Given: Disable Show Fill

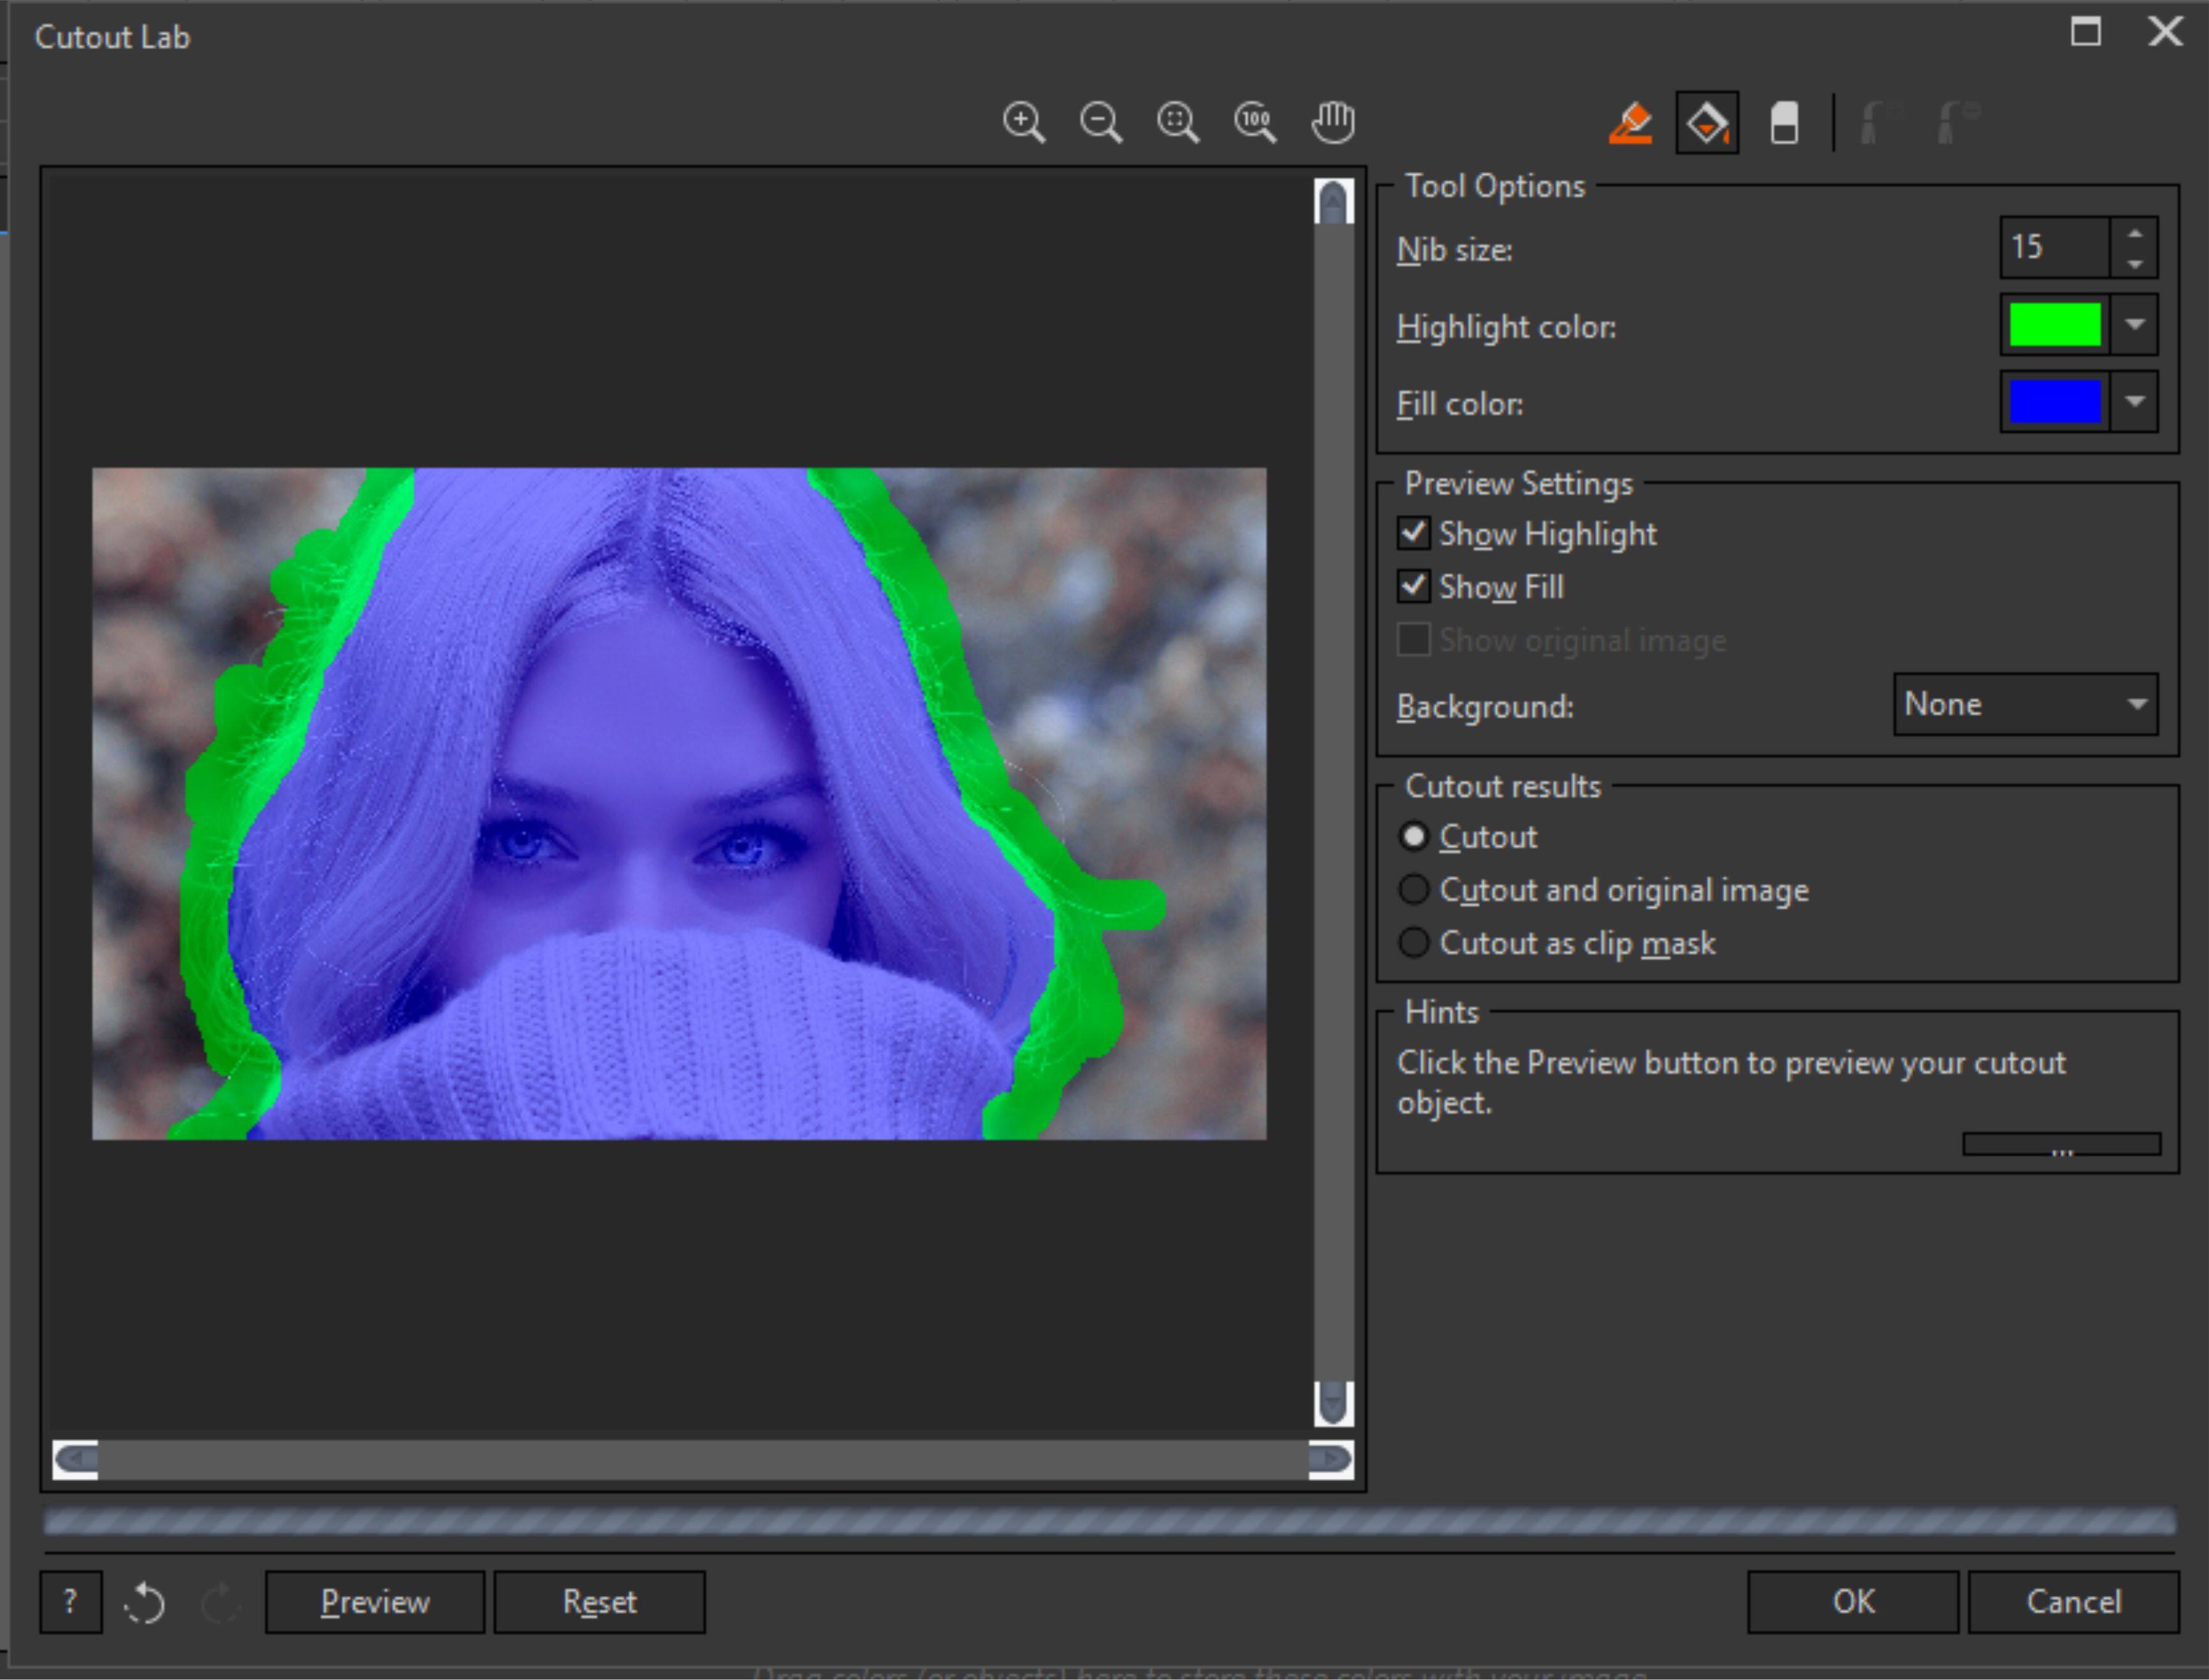Looking at the screenshot, I should 1413,587.
